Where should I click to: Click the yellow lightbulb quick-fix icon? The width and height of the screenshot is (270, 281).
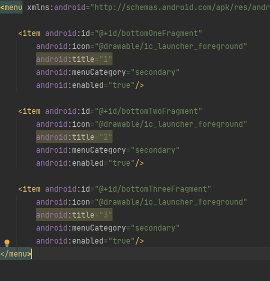pyautogui.click(x=7, y=243)
